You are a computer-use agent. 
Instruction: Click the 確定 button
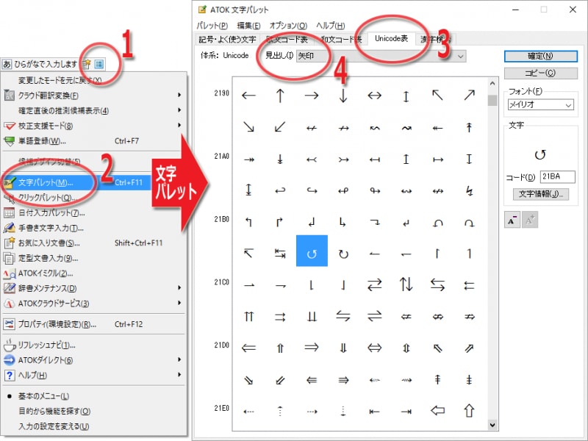[540, 56]
